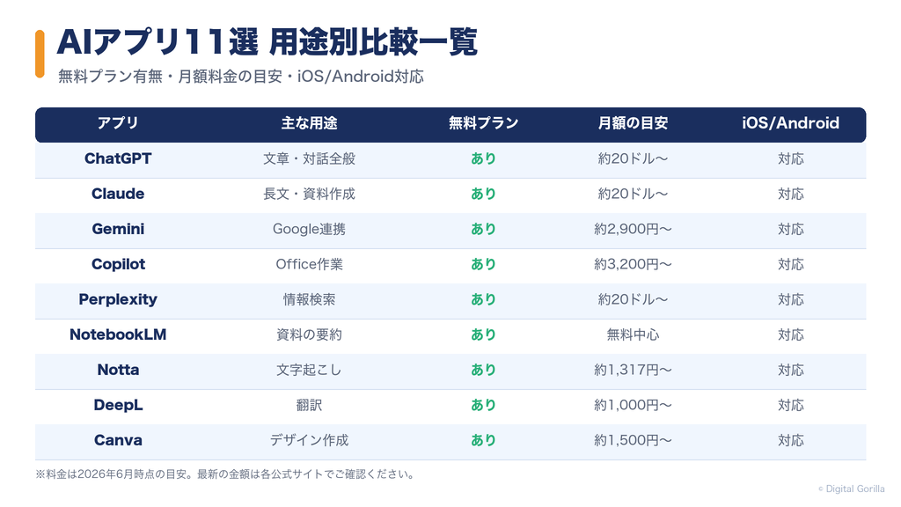
Task: Click the '長文・資料作成' usage cell
Action: click(309, 194)
